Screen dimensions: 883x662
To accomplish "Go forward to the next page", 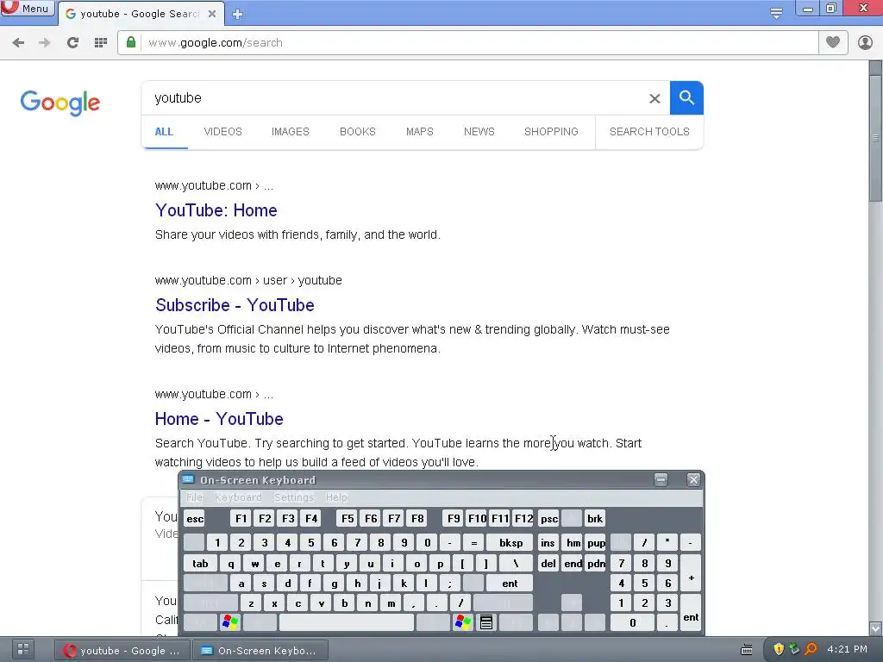I will (45, 43).
